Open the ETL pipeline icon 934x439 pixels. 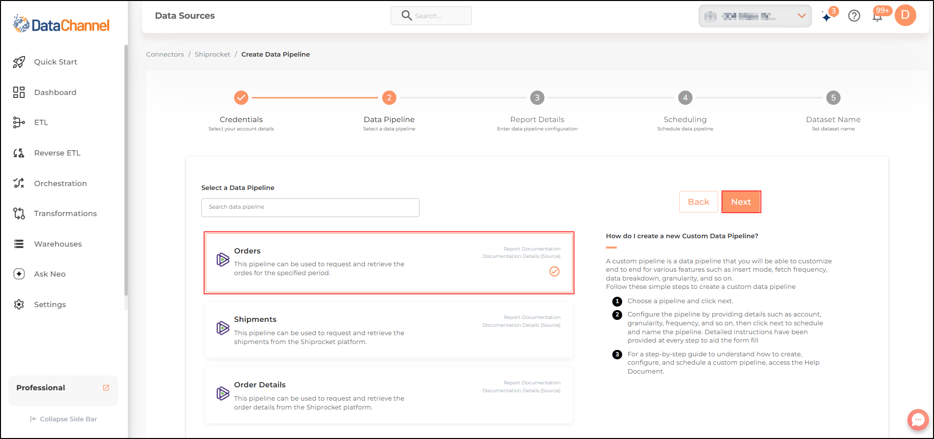pos(19,123)
